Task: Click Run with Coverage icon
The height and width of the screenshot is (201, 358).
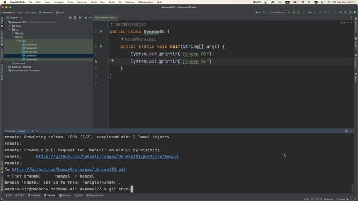Action: [x=298, y=12]
